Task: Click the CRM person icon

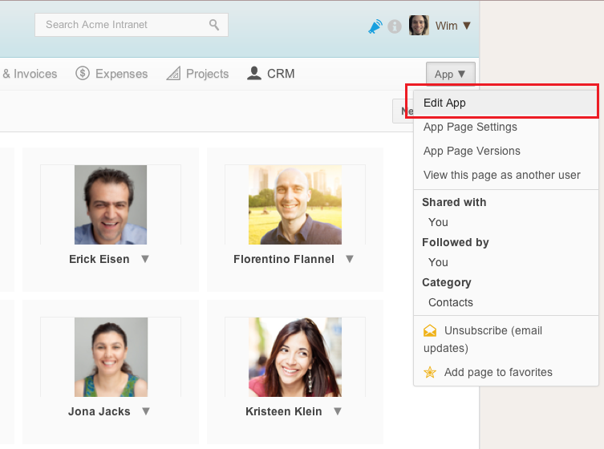Action: click(x=253, y=73)
